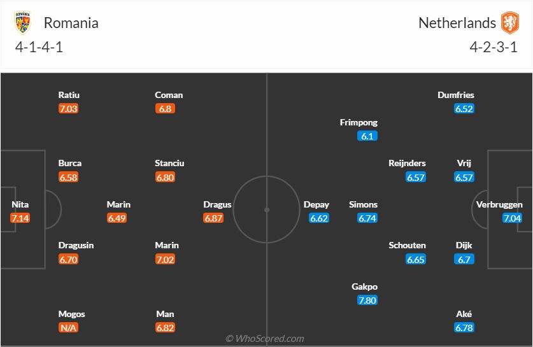The height and width of the screenshot is (347, 533).
Task: Click Ratiu's 7.03 rating badge
Action: pos(68,109)
